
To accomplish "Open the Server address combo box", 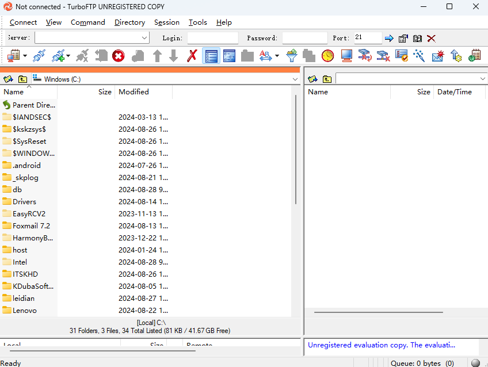I will (92, 37).
